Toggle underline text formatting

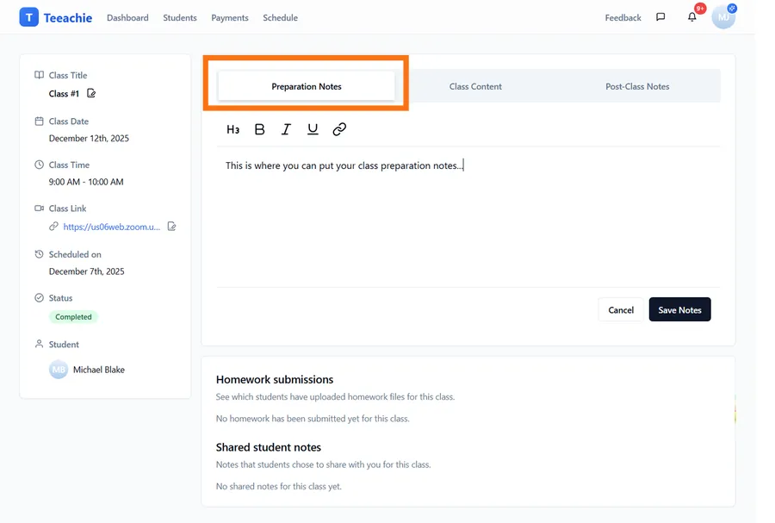(313, 129)
